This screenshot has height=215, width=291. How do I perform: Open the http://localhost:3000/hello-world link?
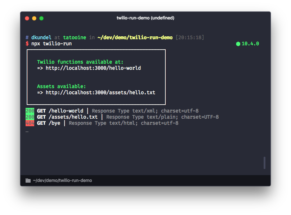(x=93, y=68)
